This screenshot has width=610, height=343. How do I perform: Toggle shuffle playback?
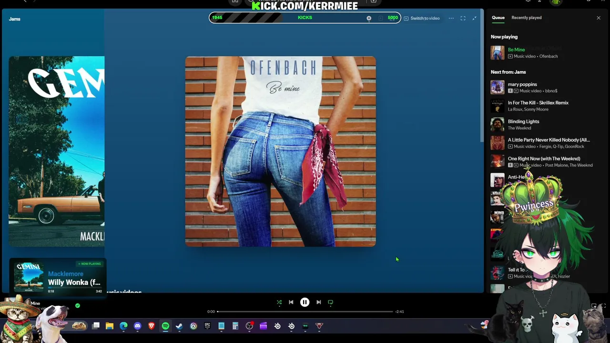279,302
